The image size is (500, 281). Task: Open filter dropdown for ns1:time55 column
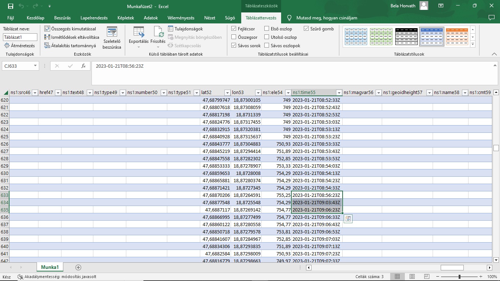[339, 93]
